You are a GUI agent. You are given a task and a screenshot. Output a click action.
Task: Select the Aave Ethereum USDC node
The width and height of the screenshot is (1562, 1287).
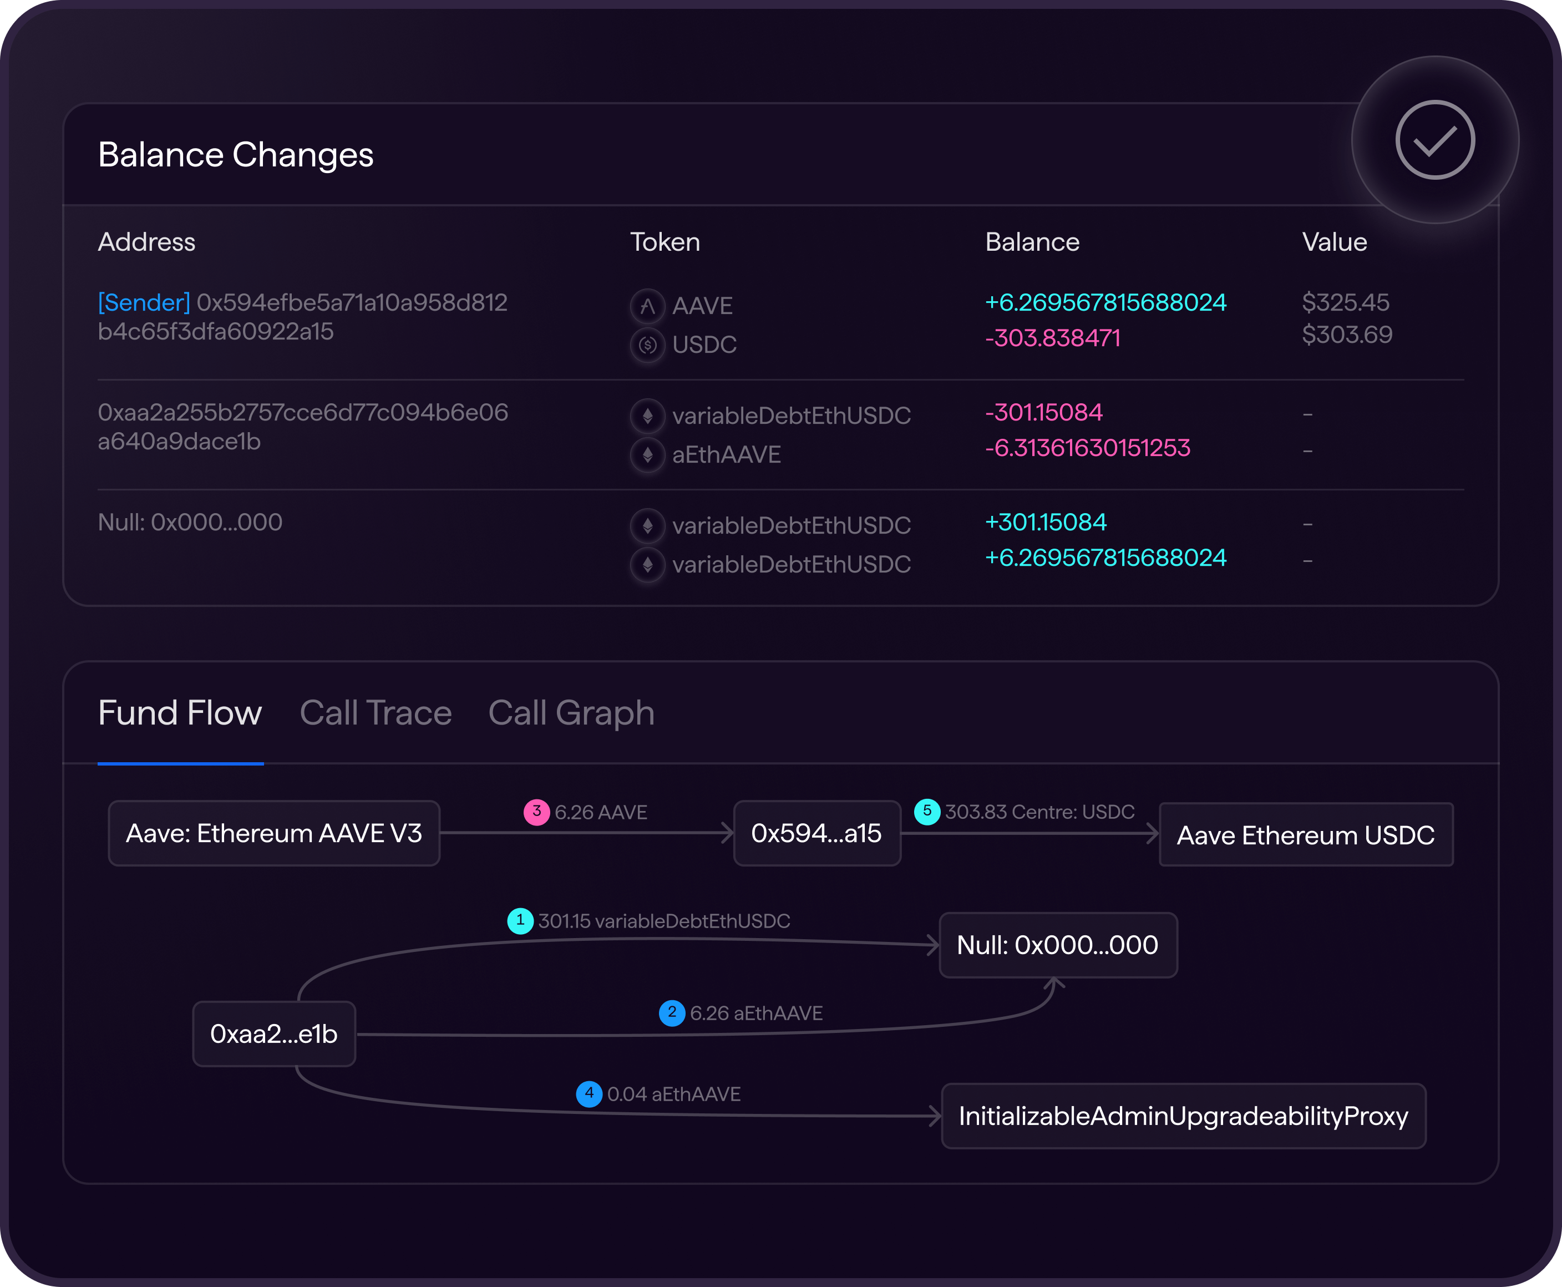[x=1306, y=835]
